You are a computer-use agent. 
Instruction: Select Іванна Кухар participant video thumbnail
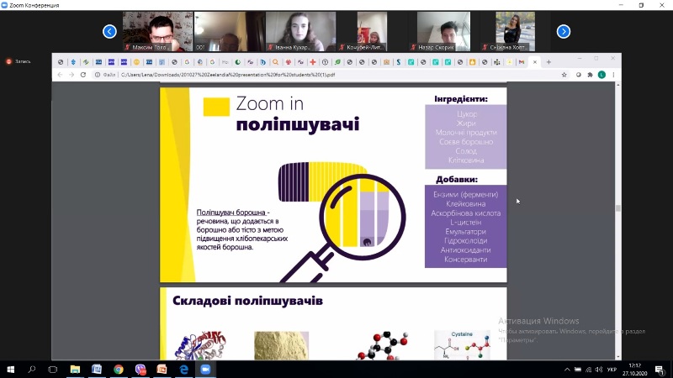[x=301, y=31]
